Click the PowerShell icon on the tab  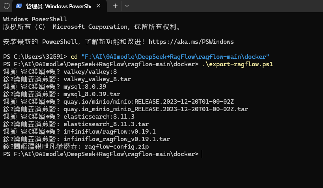(x=19, y=6)
